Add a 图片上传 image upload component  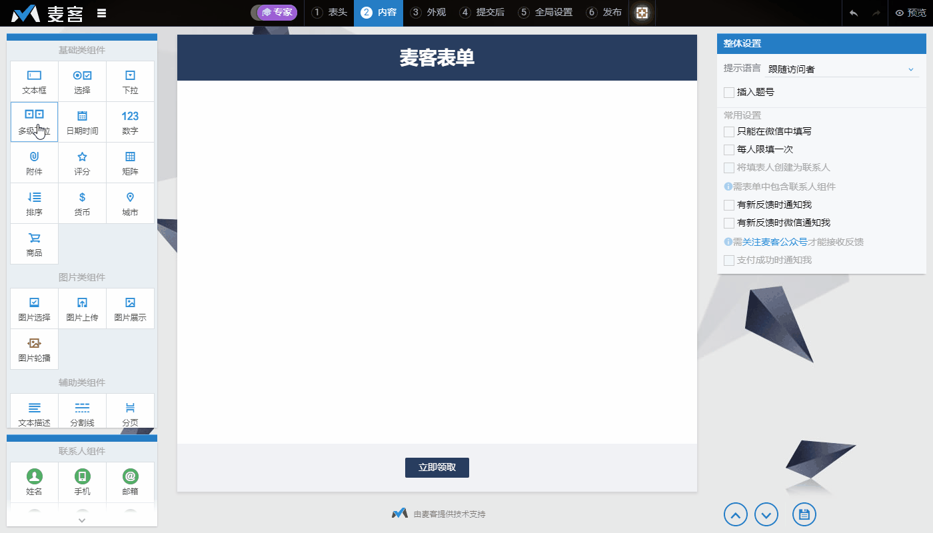[x=83, y=308]
